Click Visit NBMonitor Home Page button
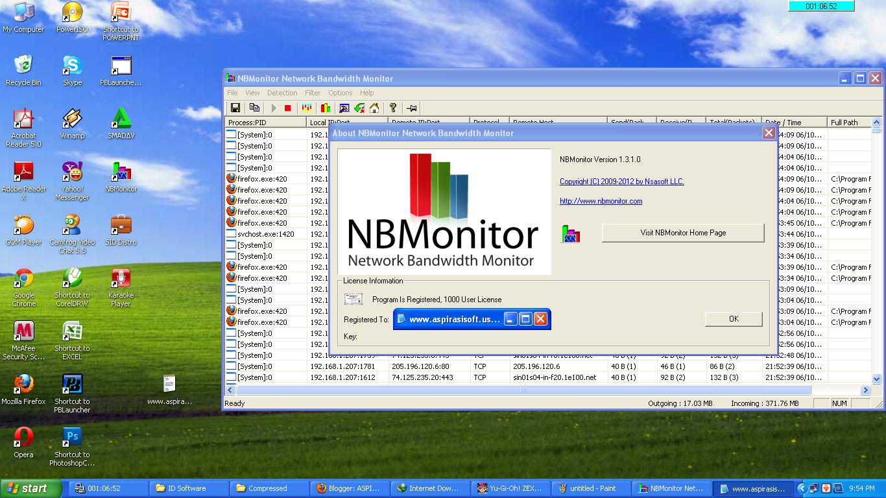886x498 pixels. [x=682, y=232]
